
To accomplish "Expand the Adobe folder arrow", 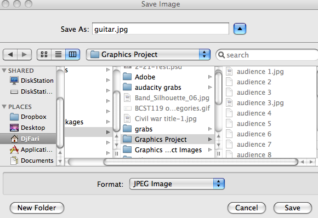I will (x=210, y=77).
